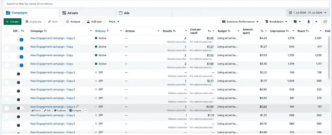
Task: Click the Delivery sort ascending arrow
Action: click(x=108, y=31)
